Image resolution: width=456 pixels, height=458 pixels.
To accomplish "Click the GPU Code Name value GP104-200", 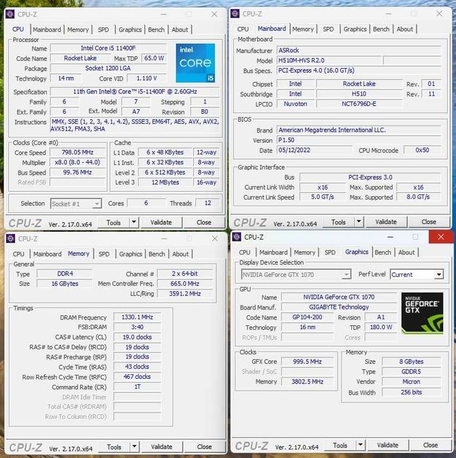I will 307,317.
